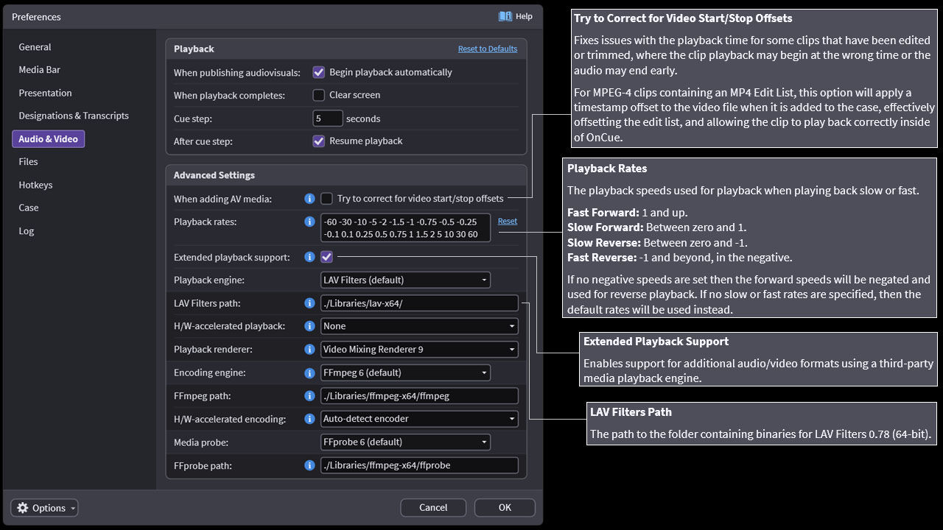The height and width of the screenshot is (530, 943).
Task: Click info icon next to LAV Filters path
Action: pyautogui.click(x=309, y=303)
